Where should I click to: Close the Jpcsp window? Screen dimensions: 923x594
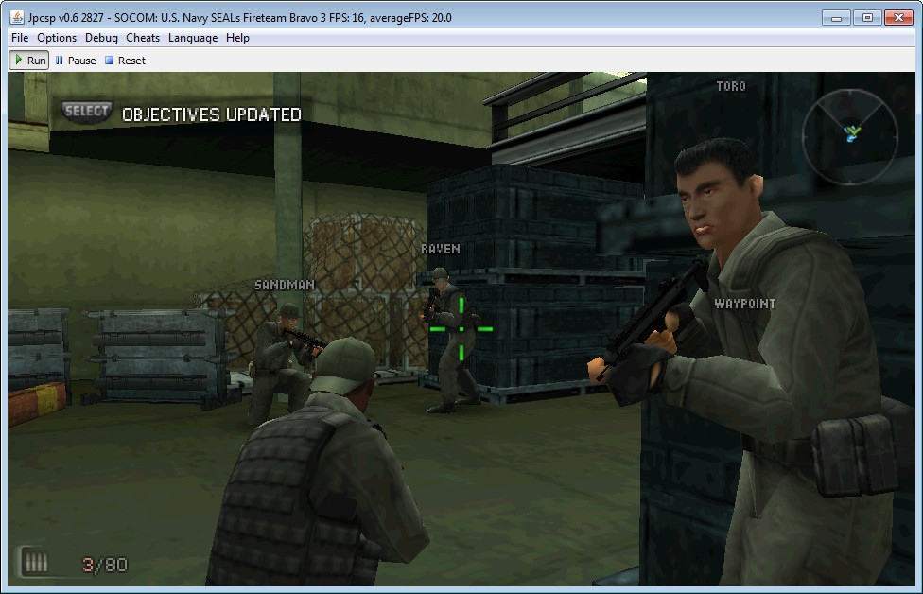click(898, 18)
